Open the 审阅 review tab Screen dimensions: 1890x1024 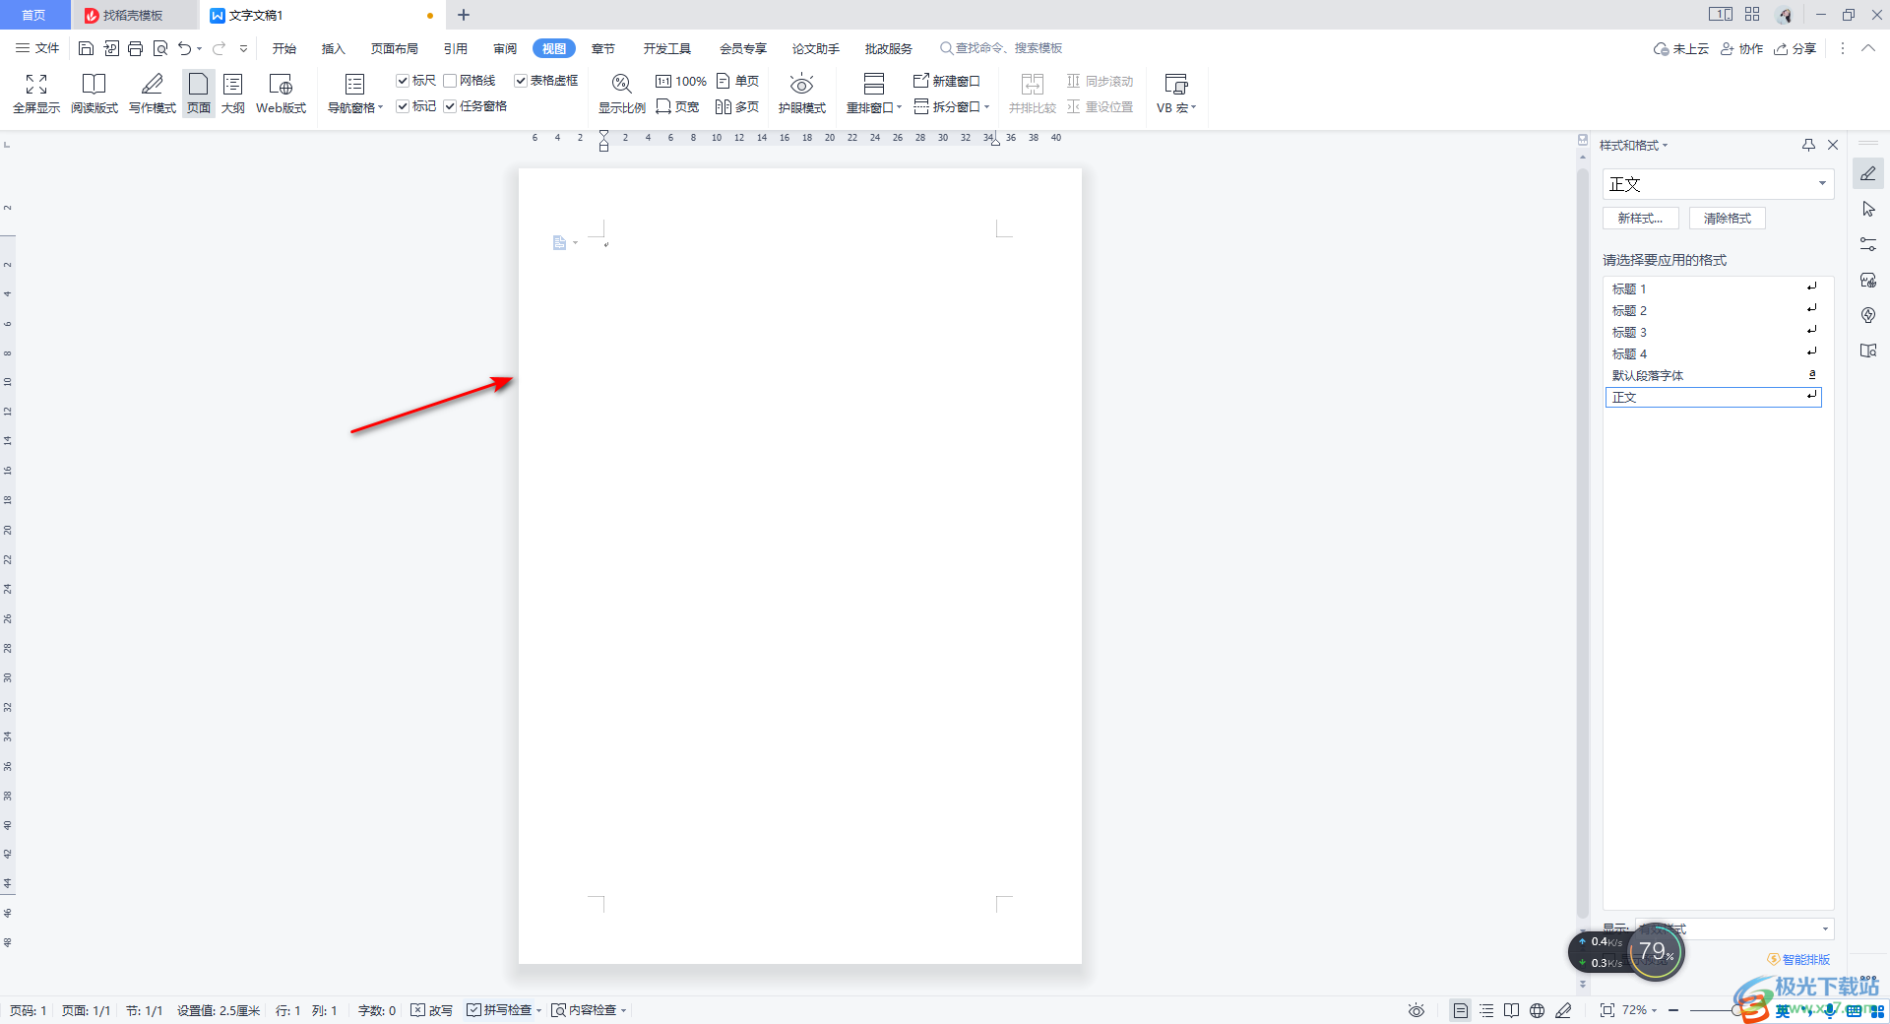tap(505, 48)
